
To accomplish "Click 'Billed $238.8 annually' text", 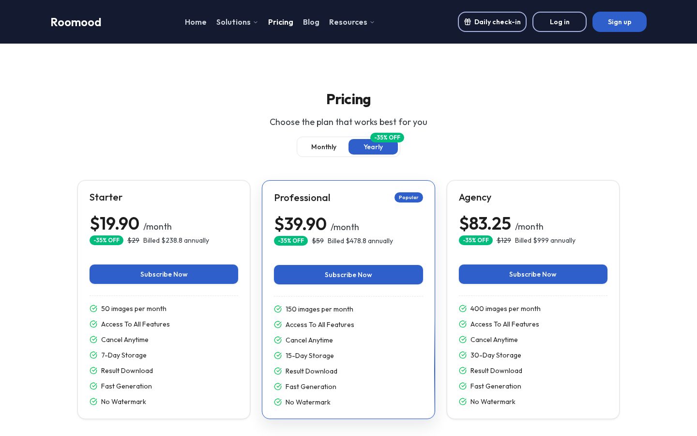I will pos(176,240).
